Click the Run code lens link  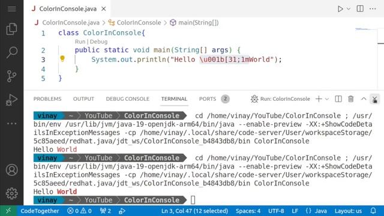click(x=80, y=41)
